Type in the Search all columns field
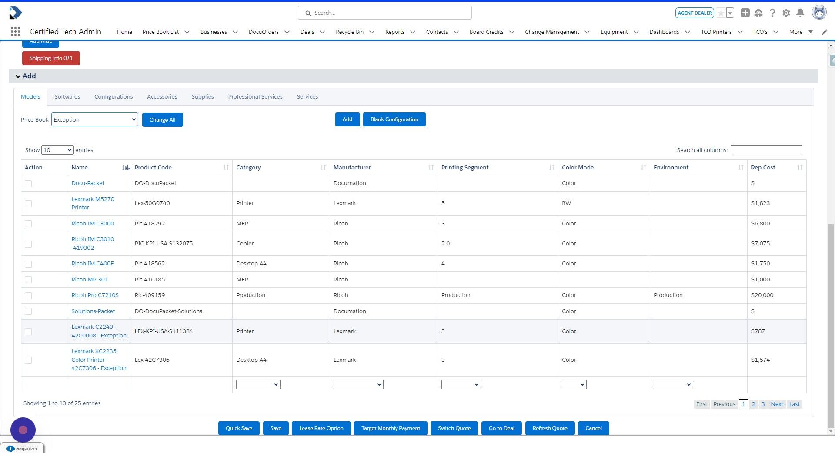The width and height of the screenshot is (835, 453). tap(766, 150)
